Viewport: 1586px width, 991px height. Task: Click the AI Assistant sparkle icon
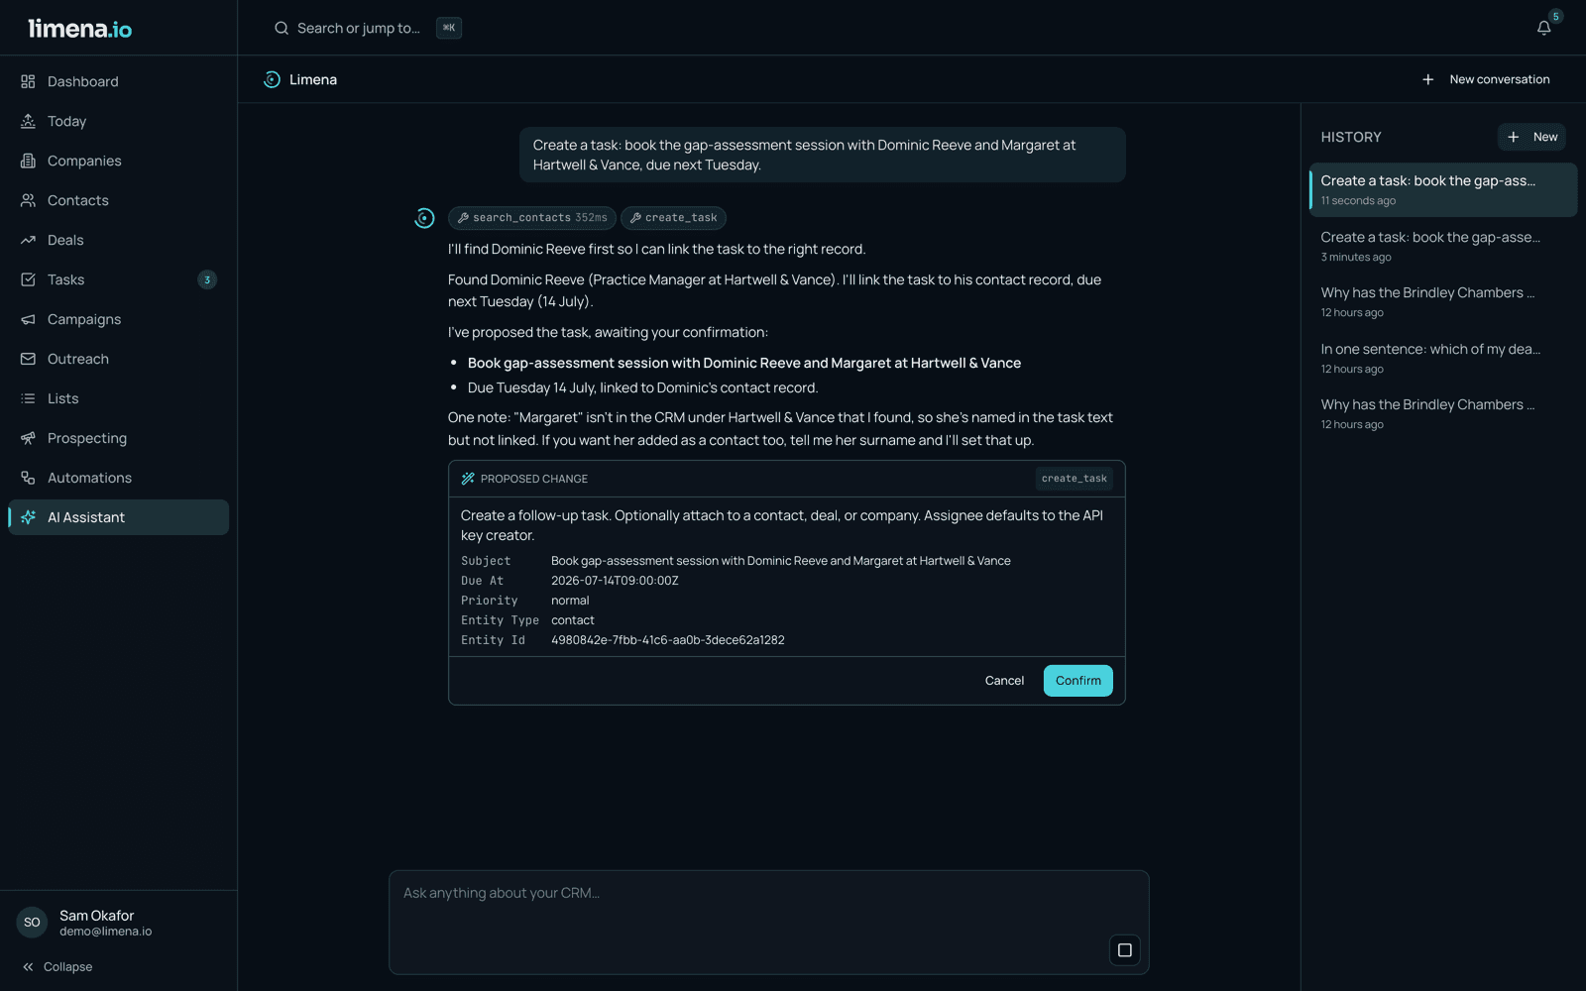(28, 517)
